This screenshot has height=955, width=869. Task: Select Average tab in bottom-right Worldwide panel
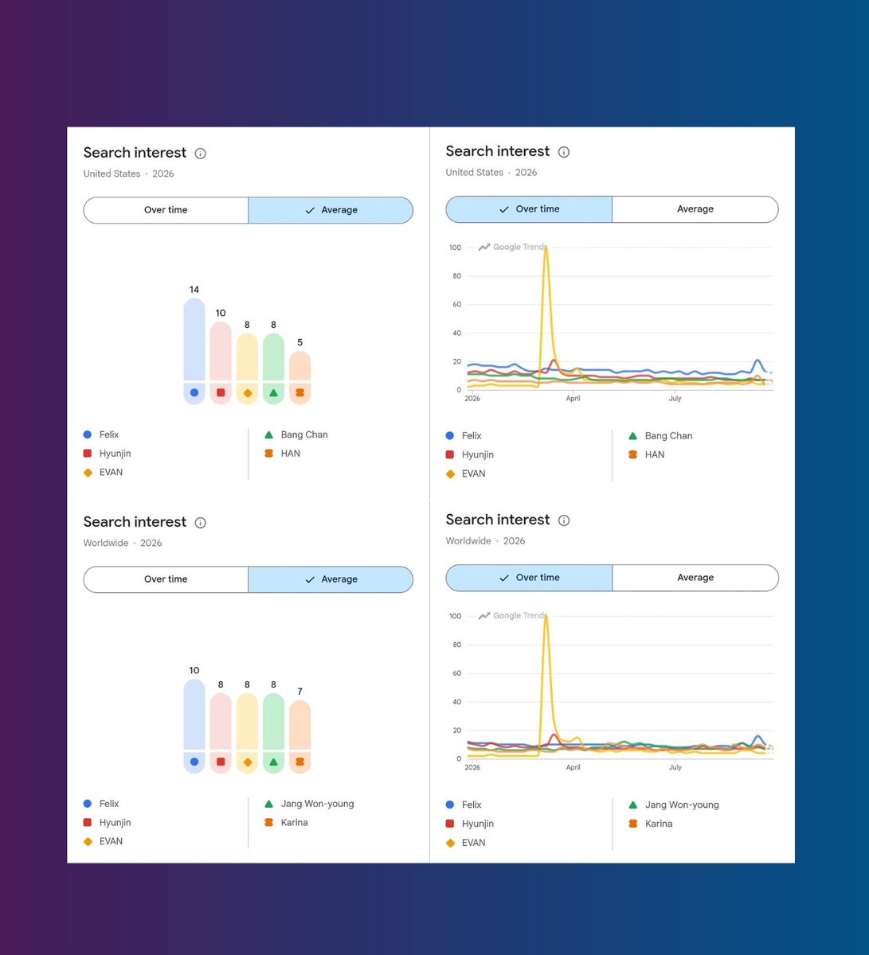pos(695,578)
